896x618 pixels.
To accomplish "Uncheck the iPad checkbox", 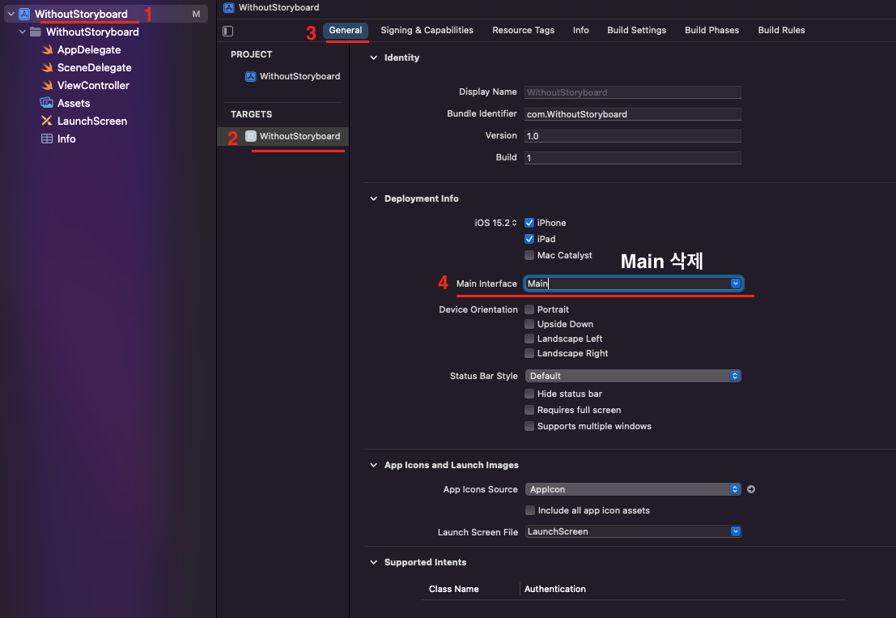I will [529, 239].
